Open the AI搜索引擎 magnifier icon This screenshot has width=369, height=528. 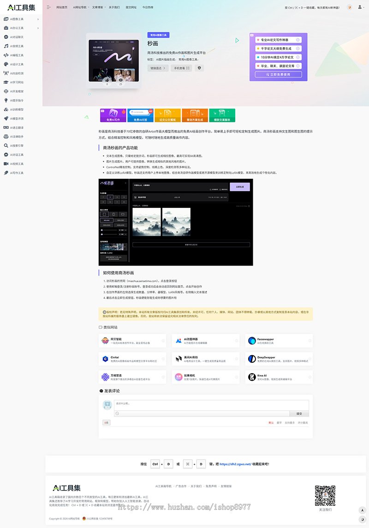6,146
